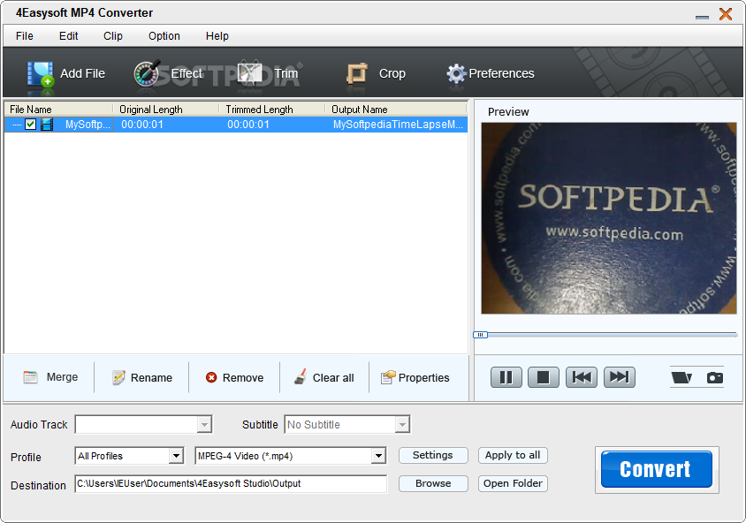Click the Settings button
Viewport: 746px width, 523px height.
[x=433, y=455]
